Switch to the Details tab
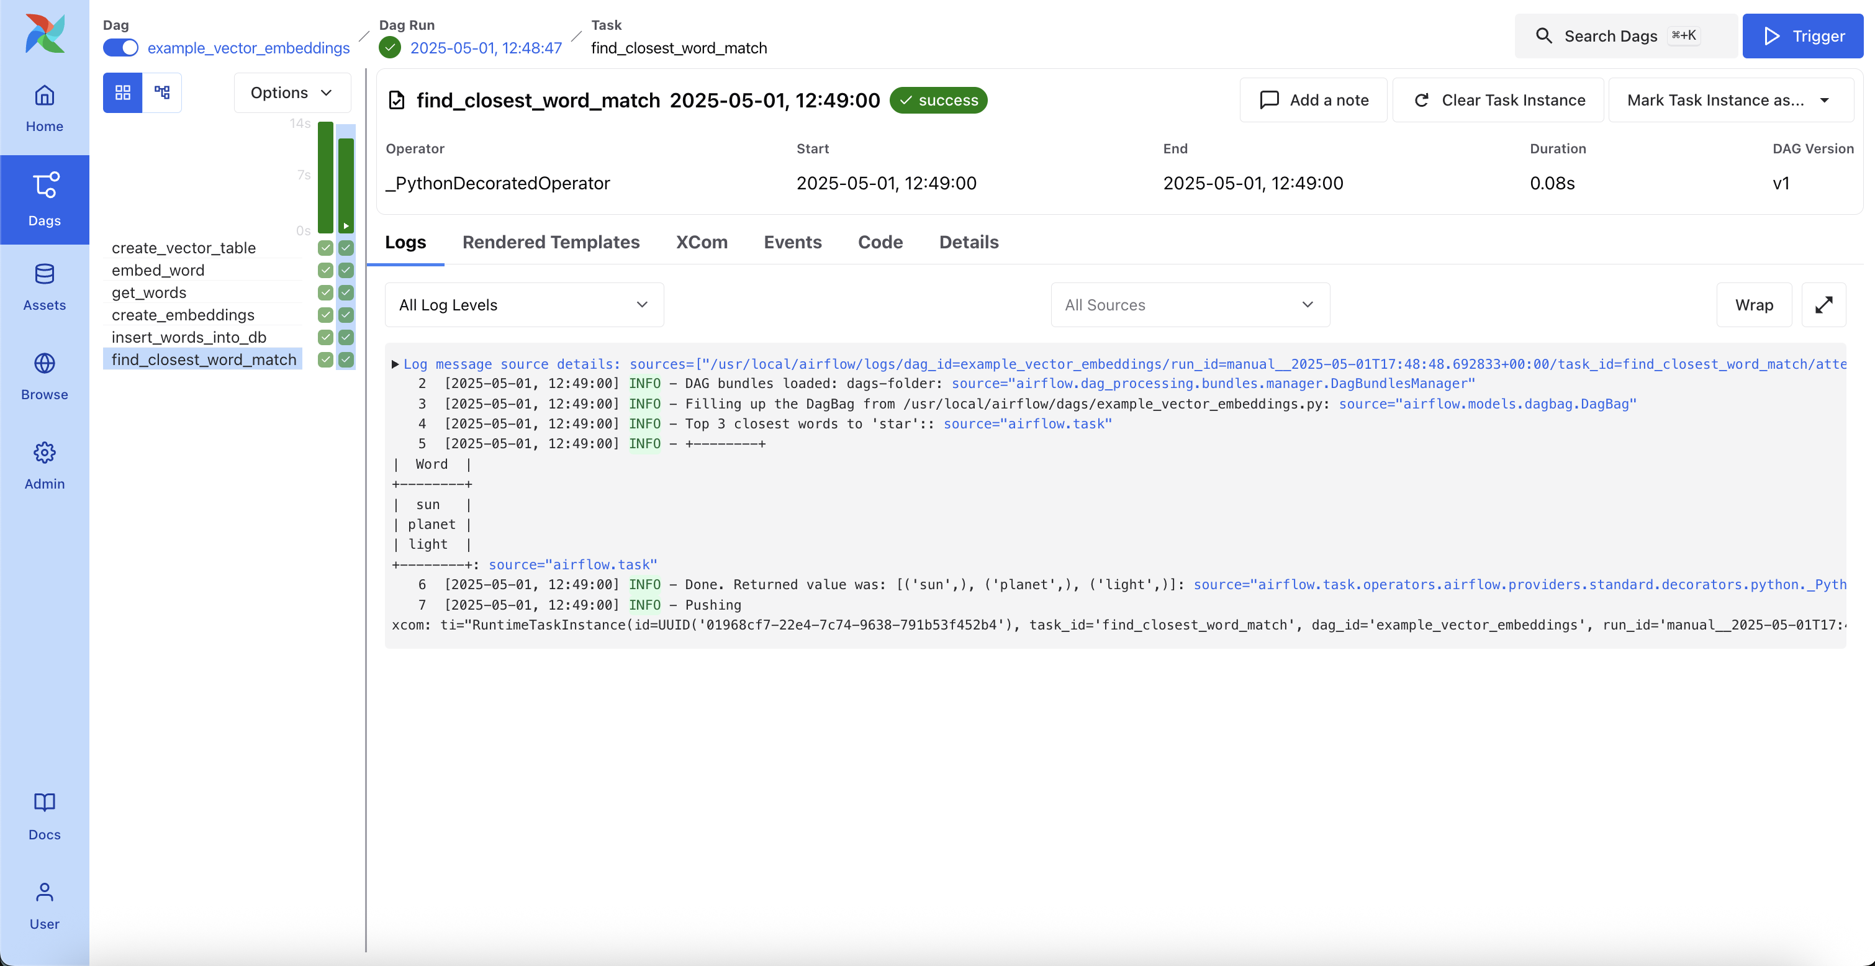Screen dimensions: 1875x966 [x=969, y=242]
